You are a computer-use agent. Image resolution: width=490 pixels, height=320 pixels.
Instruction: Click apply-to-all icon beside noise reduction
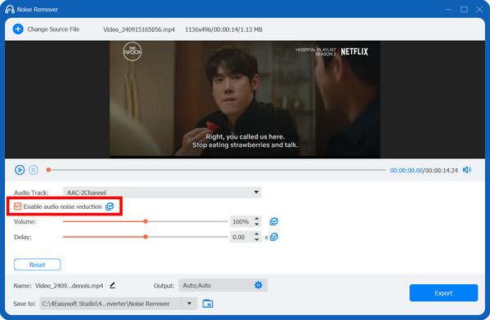tap(109, 207)
